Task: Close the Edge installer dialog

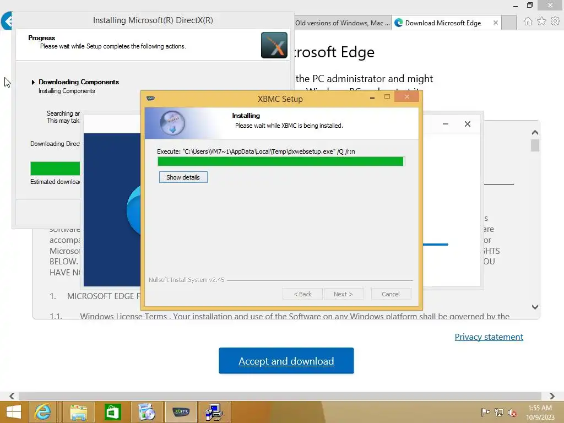Action: pos(468,124)
